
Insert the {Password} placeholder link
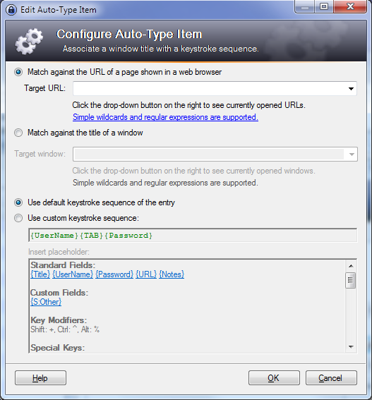114,274
